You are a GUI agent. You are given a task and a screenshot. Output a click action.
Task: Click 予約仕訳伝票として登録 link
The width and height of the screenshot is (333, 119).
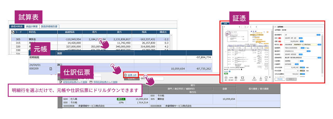coord(105,82)
